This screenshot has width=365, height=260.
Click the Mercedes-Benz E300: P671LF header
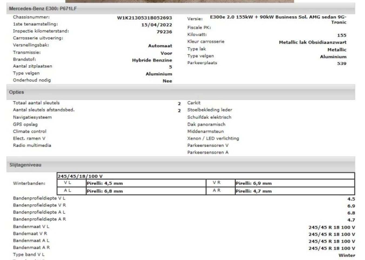tap(180, 8)
